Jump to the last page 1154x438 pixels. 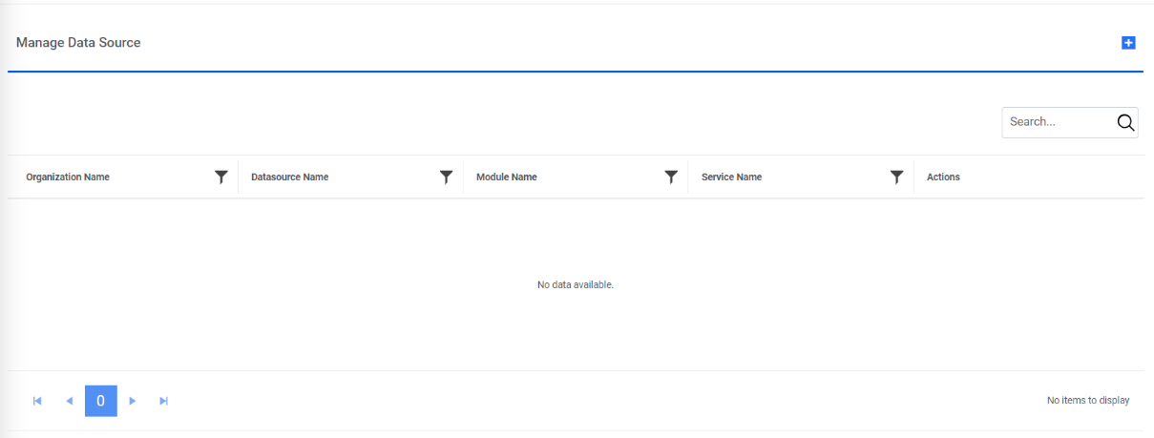[163, 401]
